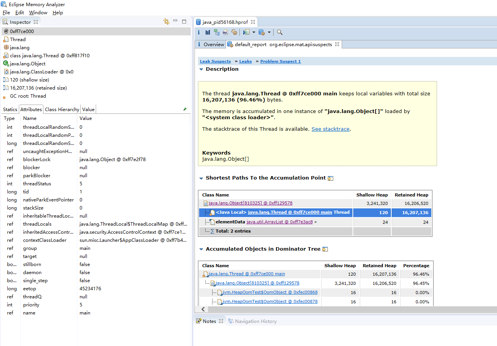Select the blockerLock attribute row
The image size is (497, 346).
coord(95,159)
